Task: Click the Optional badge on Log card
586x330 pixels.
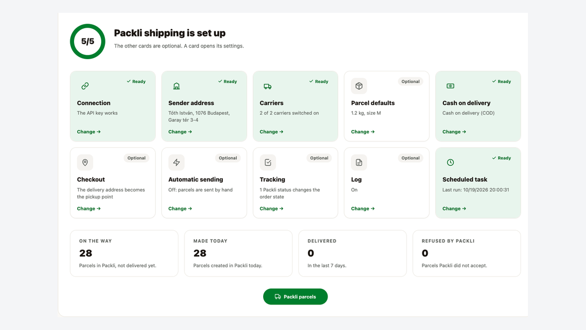Action: click(410, 158)
